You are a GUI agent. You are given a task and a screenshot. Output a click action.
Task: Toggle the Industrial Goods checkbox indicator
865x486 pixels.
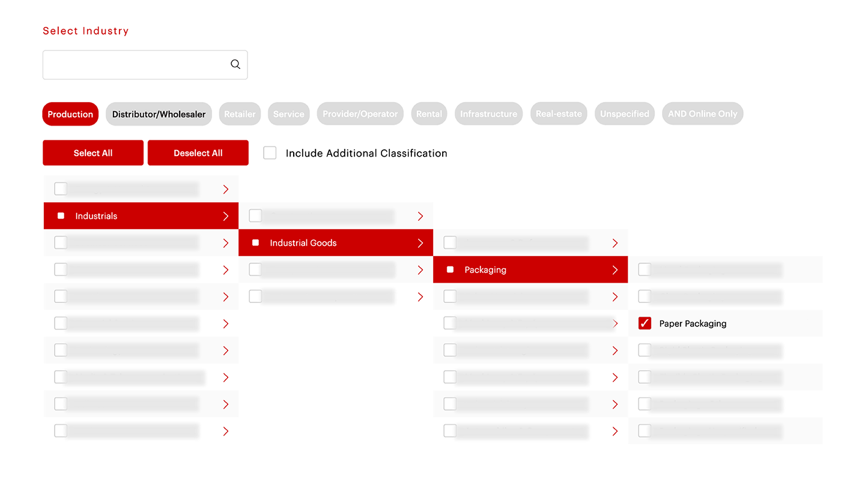click(x=255, y=243)
